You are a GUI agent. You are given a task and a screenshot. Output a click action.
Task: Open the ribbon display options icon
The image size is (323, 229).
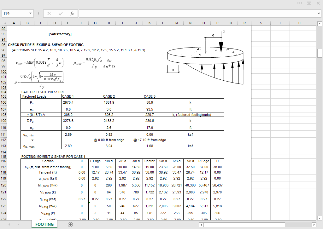309,3
